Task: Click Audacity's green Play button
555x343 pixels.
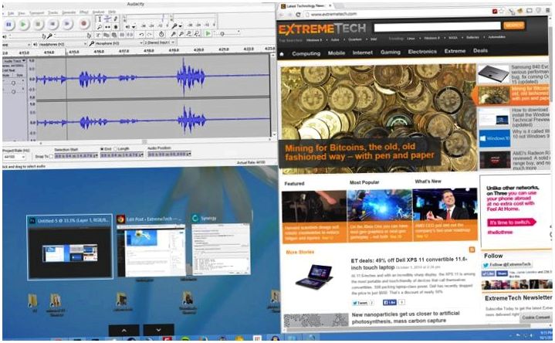Action: click(23, 25)
